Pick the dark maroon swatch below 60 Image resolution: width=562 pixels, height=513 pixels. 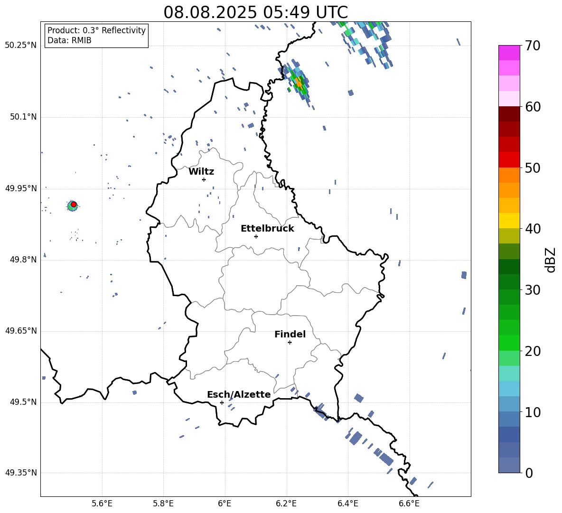(509, 114)
